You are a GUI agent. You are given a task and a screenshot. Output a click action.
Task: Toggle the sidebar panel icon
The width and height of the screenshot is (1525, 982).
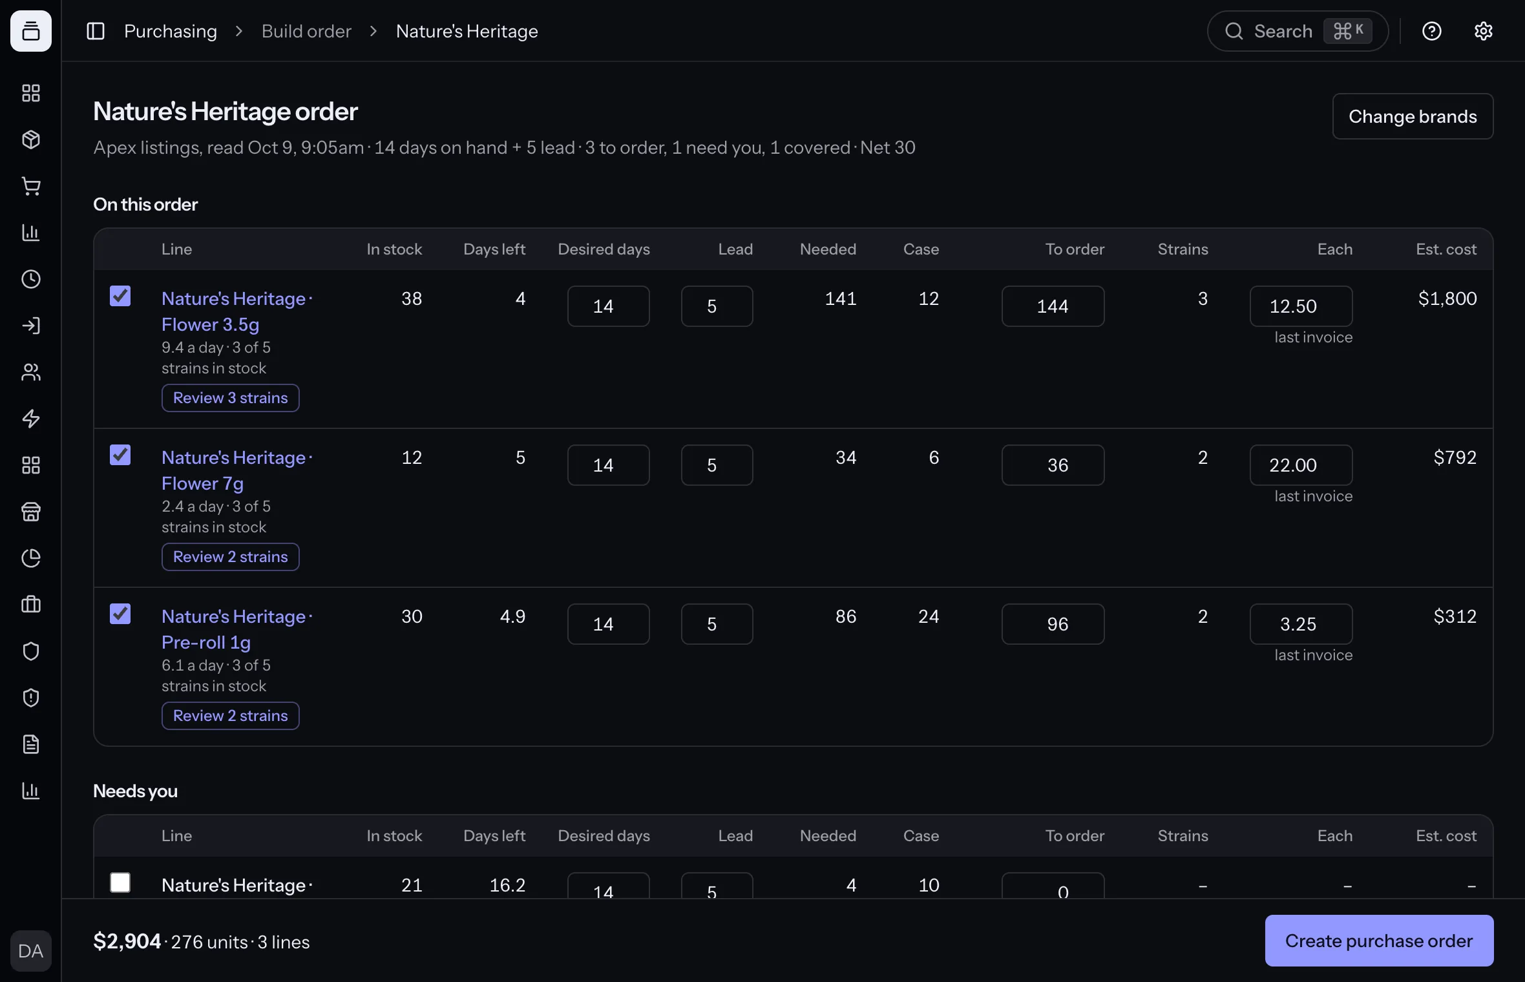click(96, 31)
